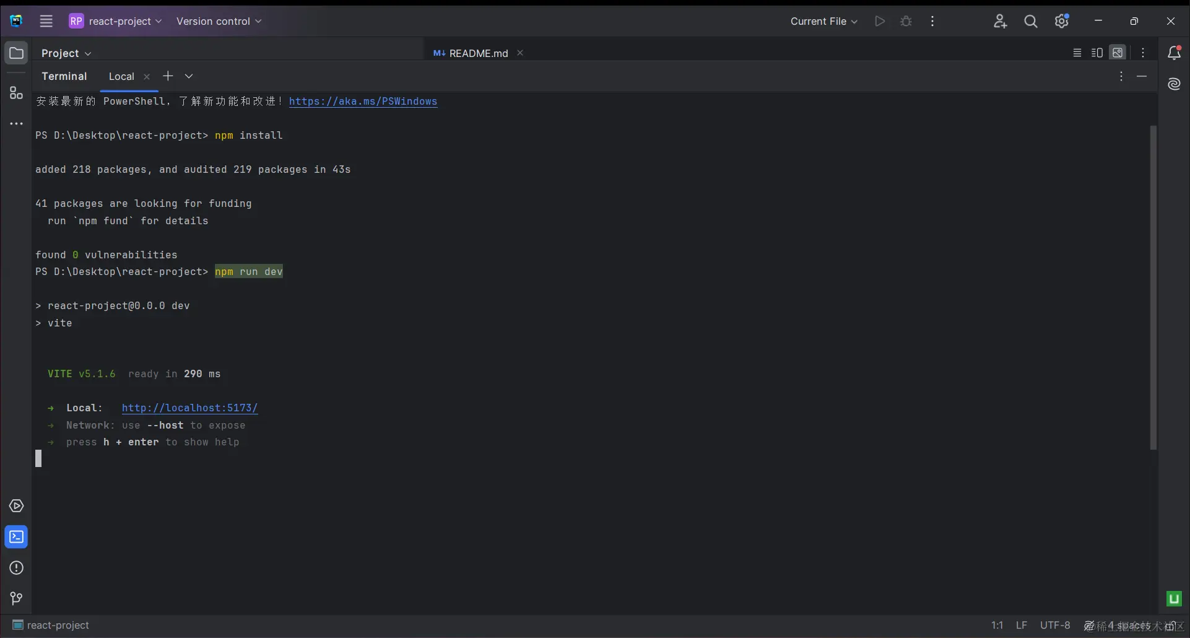Switch markdown view to editor only

click(1077, 53)
